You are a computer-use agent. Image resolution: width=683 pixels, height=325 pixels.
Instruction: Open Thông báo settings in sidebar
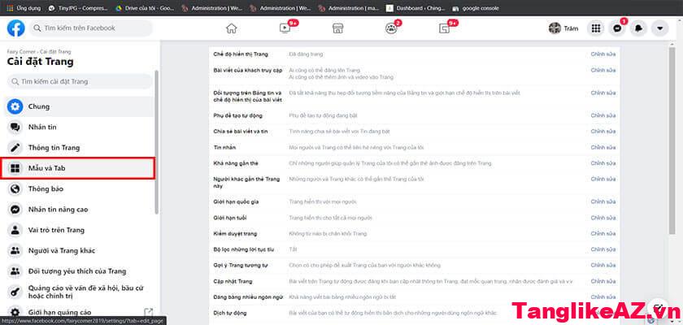coord(79,188)
